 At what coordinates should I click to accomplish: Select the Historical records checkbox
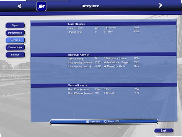87,122
